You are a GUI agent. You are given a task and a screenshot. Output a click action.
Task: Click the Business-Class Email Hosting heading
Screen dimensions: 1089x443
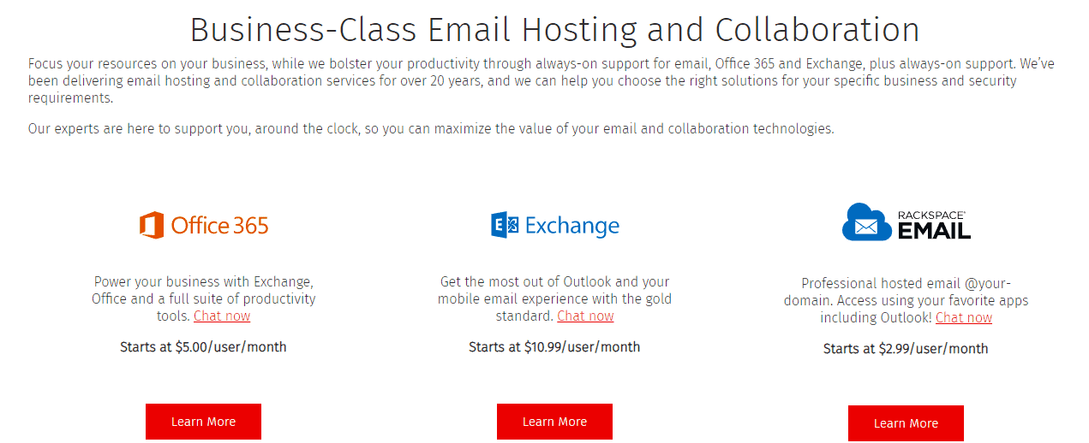tap(554, 30)
